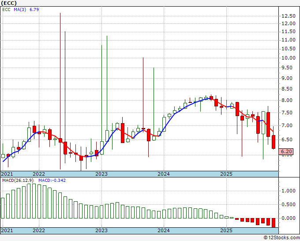300x241 pixels.
Task: Select the green ECC legend label
Action: [6, 10]
